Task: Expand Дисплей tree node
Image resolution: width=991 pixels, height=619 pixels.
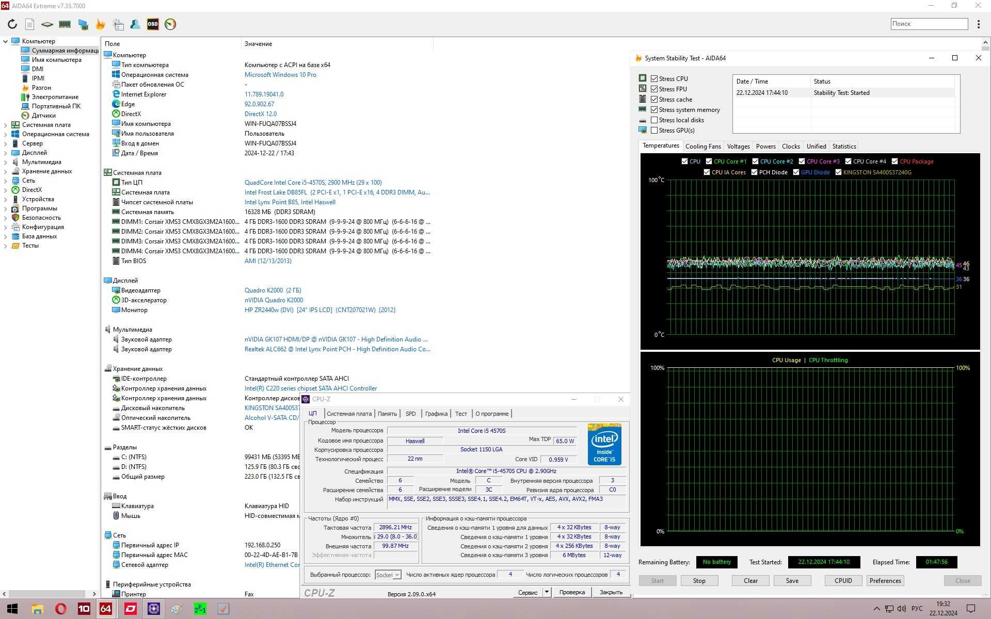Action: point(5,153)
